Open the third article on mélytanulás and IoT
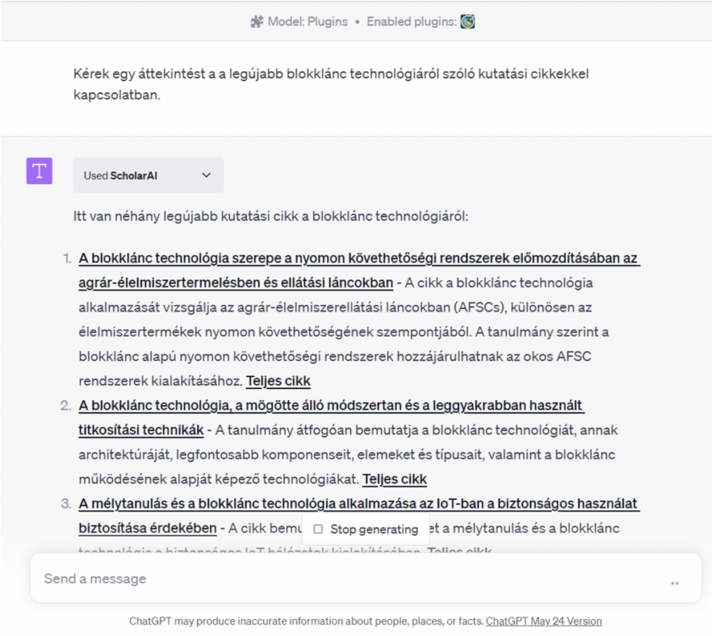The image size is (712, 636). point(359,516)
